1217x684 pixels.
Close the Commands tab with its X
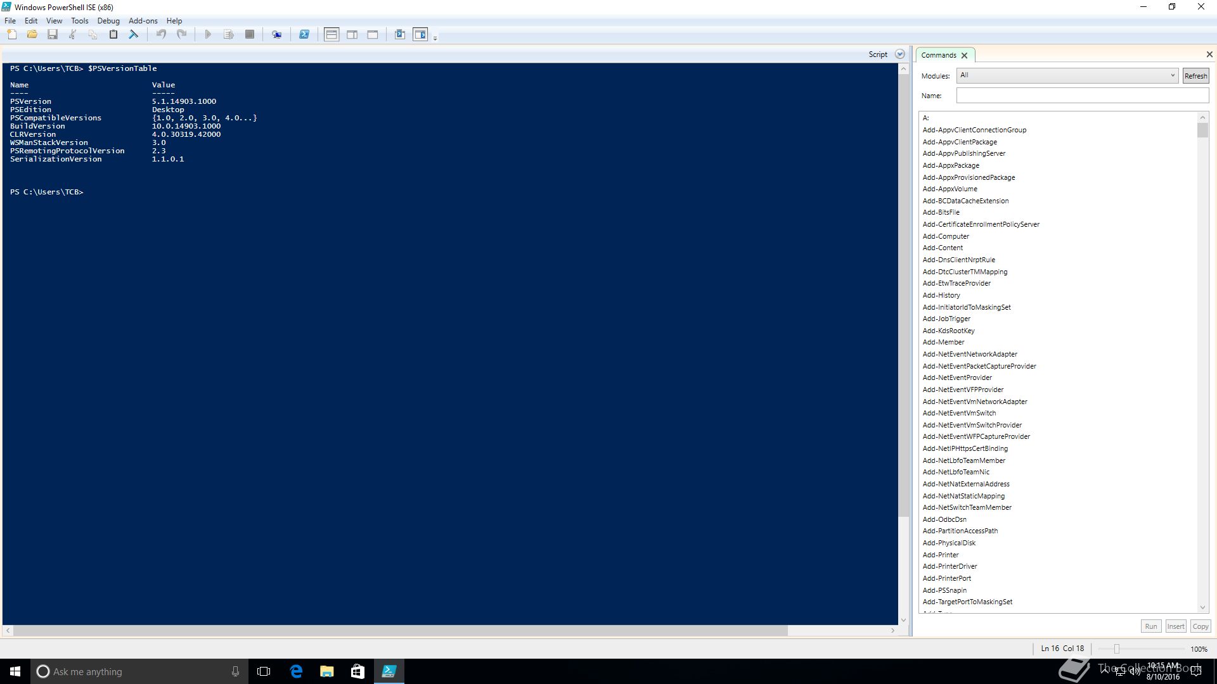pyautogui.click(x=964, y=56)
